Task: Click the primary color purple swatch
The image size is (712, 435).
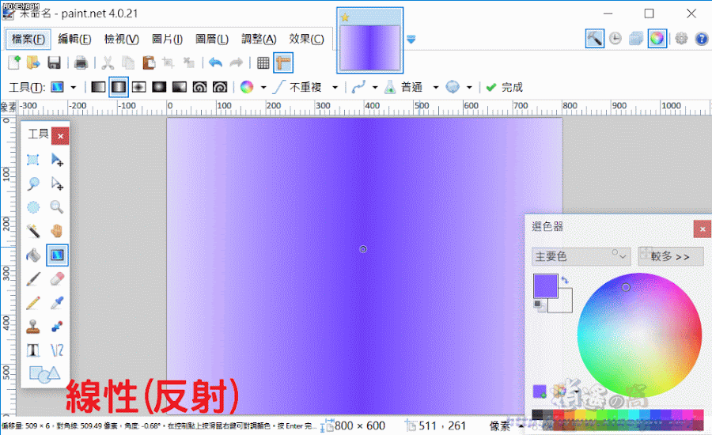Action: pos(545,286)
